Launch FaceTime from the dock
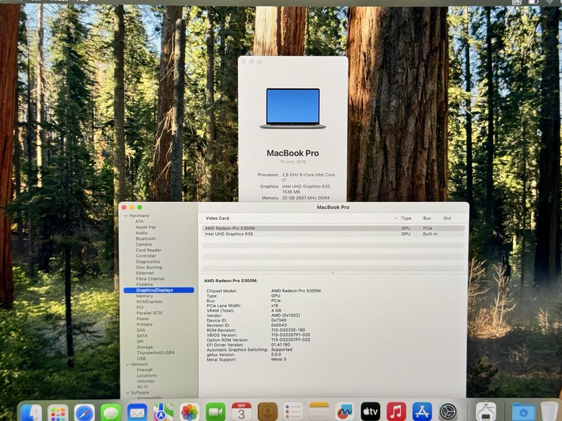562x421 pixels. click(216, 412)
